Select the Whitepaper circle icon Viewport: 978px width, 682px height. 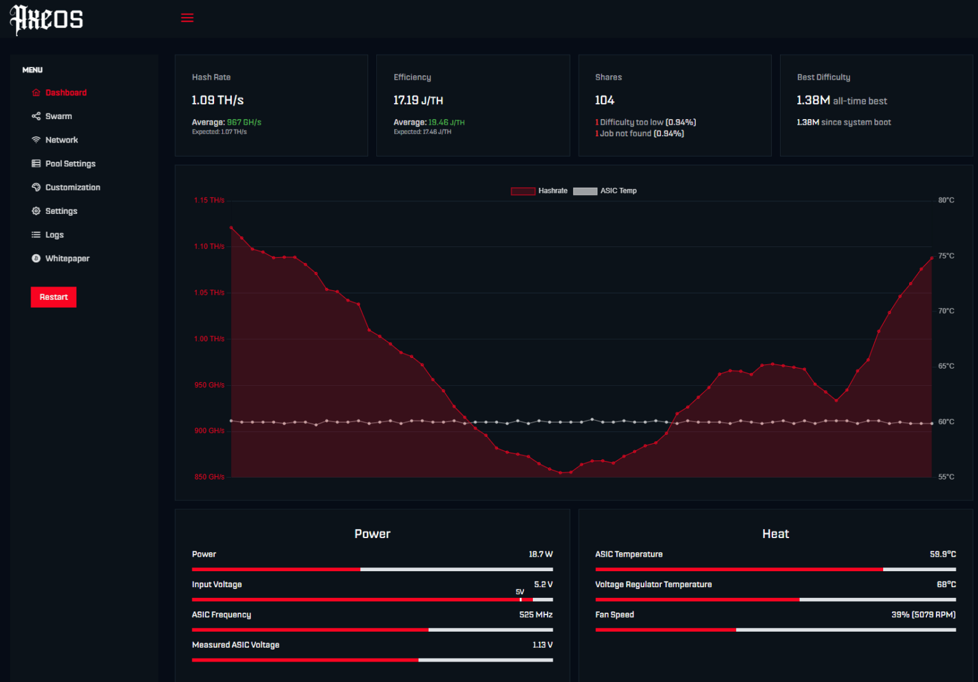click(36, 258)
